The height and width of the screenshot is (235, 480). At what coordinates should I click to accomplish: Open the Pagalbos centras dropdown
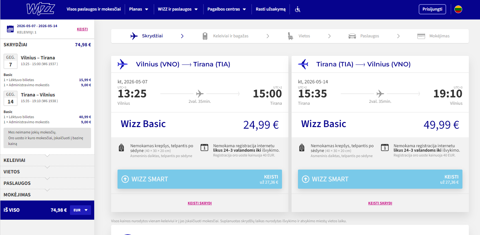[x=226, y=9]
